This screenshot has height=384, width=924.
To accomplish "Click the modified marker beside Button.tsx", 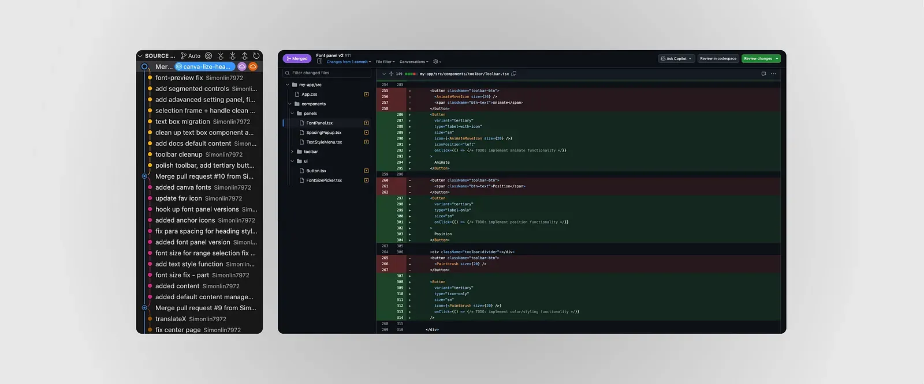I will 366,171.
